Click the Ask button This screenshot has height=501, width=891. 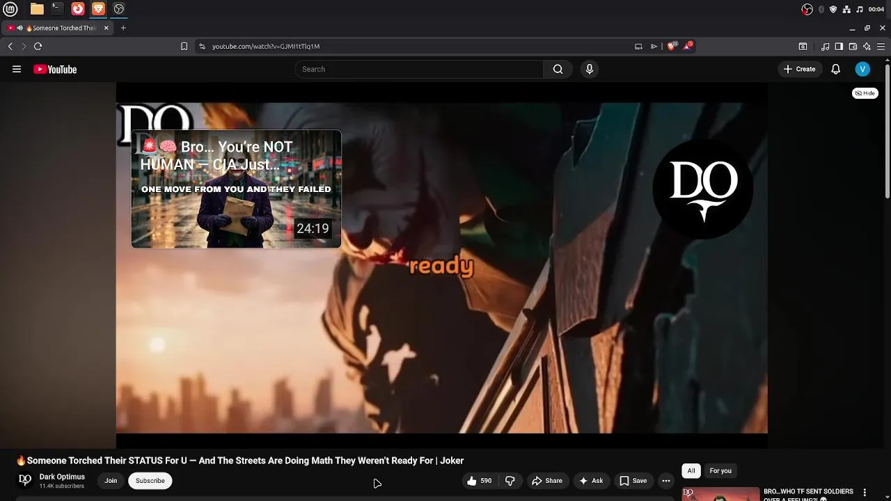[591, 481]
